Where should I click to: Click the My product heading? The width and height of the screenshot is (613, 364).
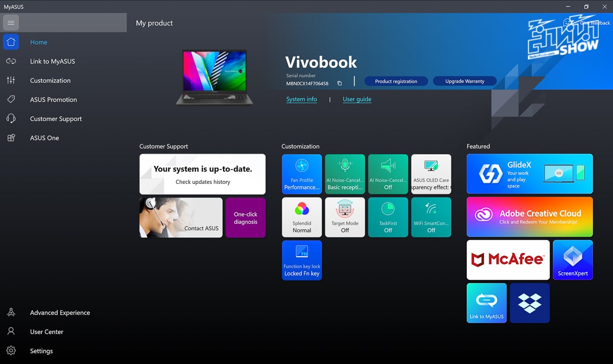coord(154,23)
